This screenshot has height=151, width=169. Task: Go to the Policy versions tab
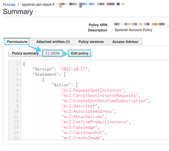coord(91,42)
